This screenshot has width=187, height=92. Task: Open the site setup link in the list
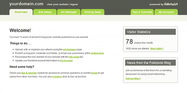[x=74, y=57]
